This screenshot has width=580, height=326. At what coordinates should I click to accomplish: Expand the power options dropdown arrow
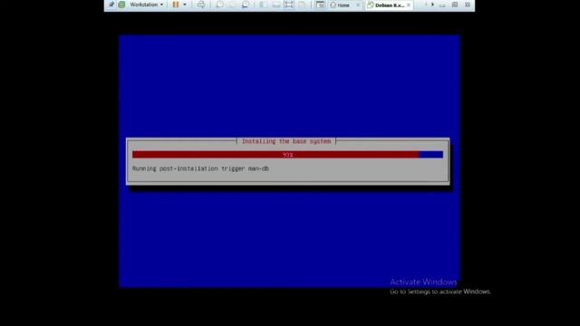pyautogui.click(x=185, y=5)
